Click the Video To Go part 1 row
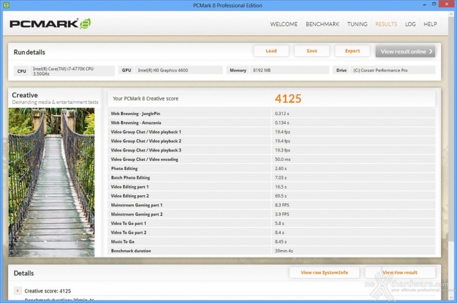The width and height of the screenshot is (457, 303). tap(272, 223)
